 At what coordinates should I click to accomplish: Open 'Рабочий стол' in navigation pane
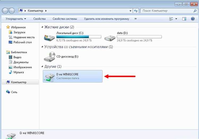(x=23, y=42)
